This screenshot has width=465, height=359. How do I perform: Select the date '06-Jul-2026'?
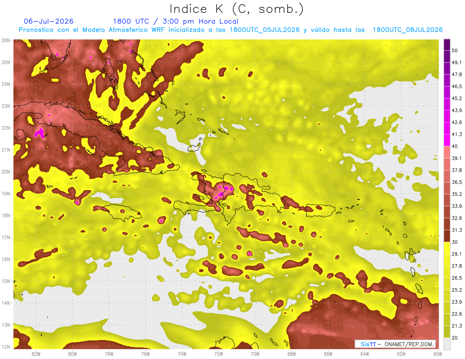(48, 21)
